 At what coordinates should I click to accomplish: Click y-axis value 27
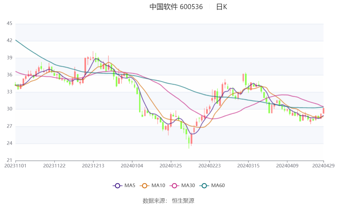coord(9,126)
